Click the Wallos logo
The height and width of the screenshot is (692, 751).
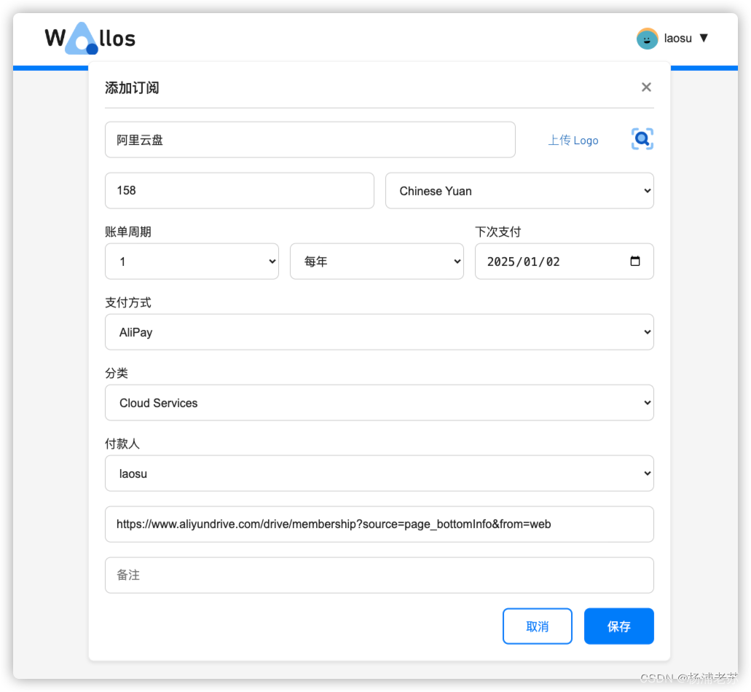[x=90, y=39]
